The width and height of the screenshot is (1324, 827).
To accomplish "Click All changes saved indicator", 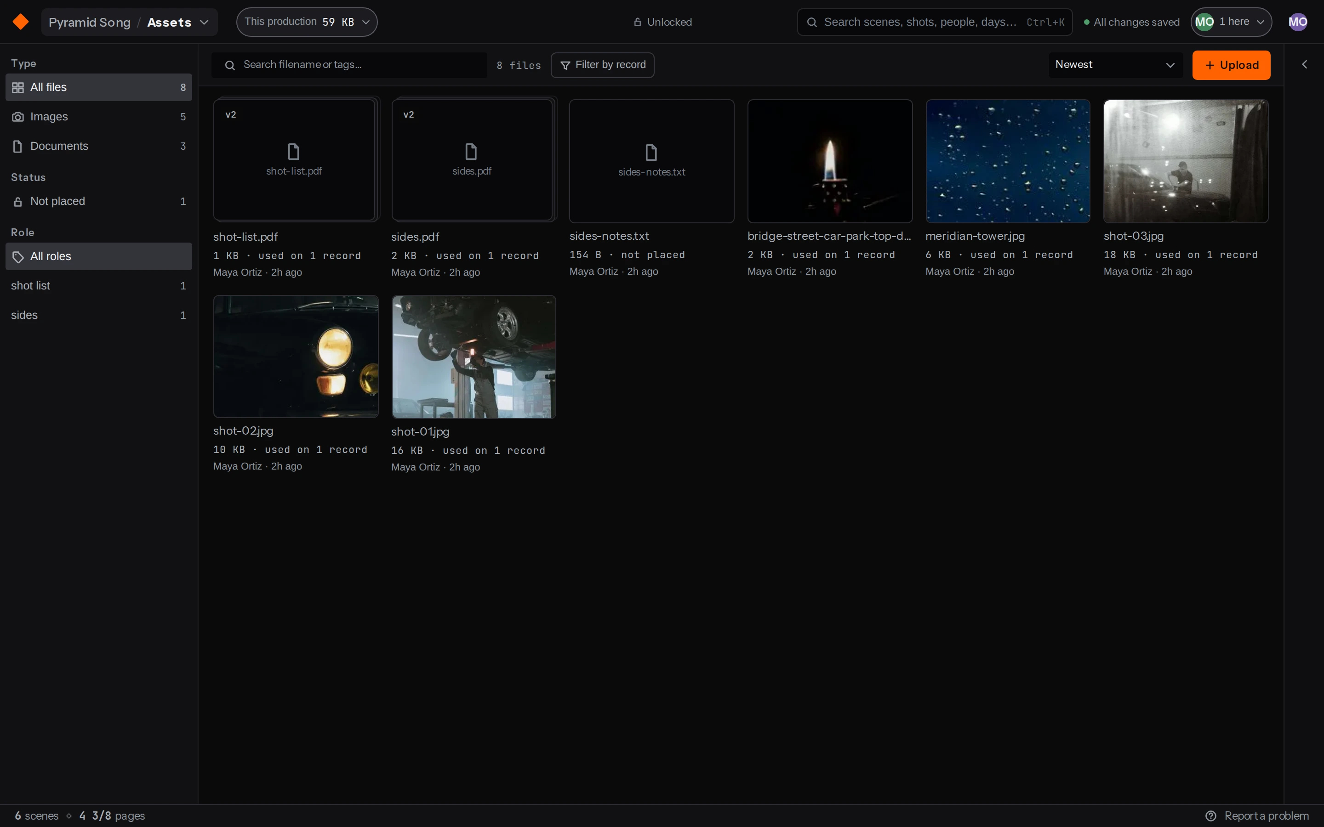I will [x=1131, y=22].
